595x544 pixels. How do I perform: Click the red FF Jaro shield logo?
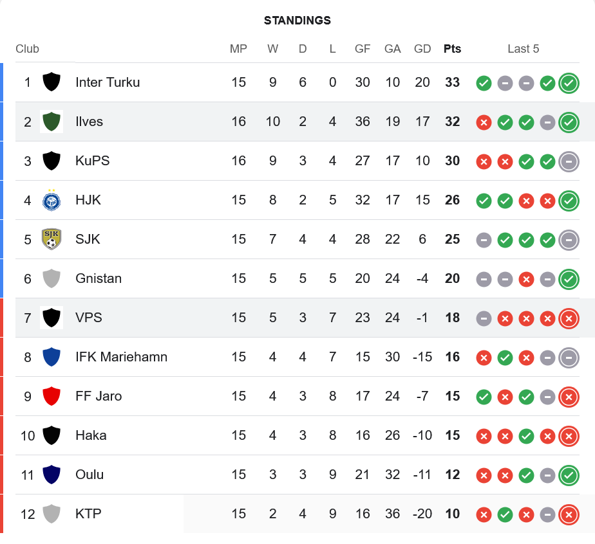pyautogui.click(x=52, y=397)
